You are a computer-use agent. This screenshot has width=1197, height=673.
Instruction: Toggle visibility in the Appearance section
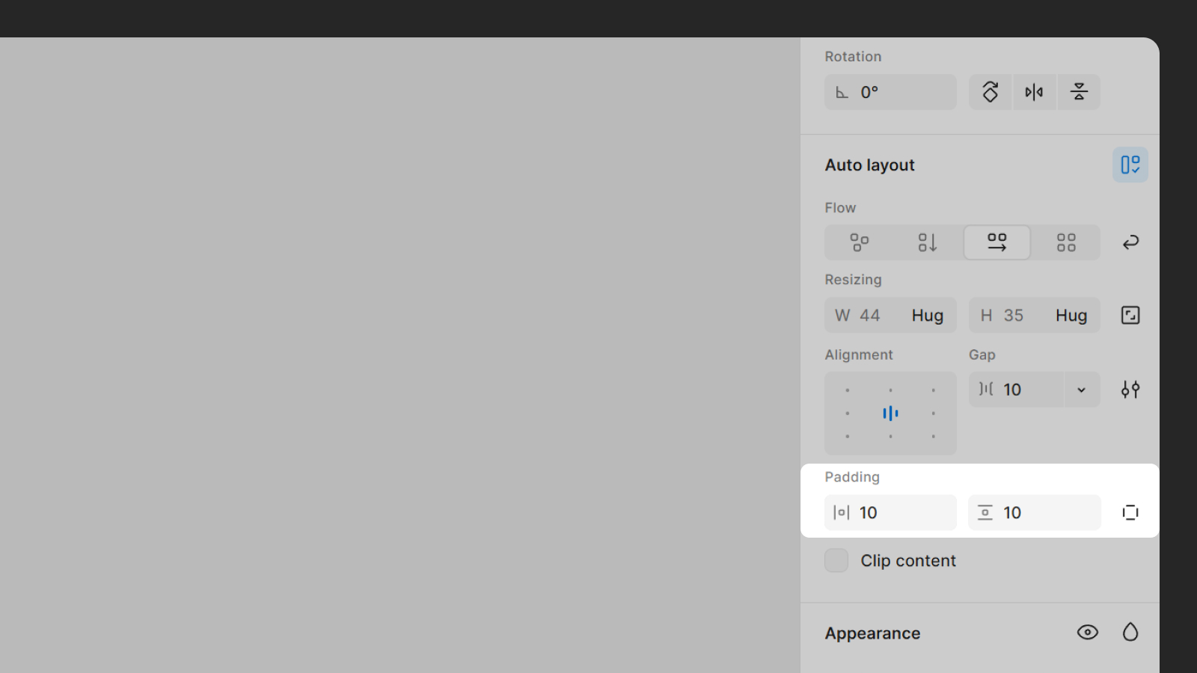(1087, 632)
